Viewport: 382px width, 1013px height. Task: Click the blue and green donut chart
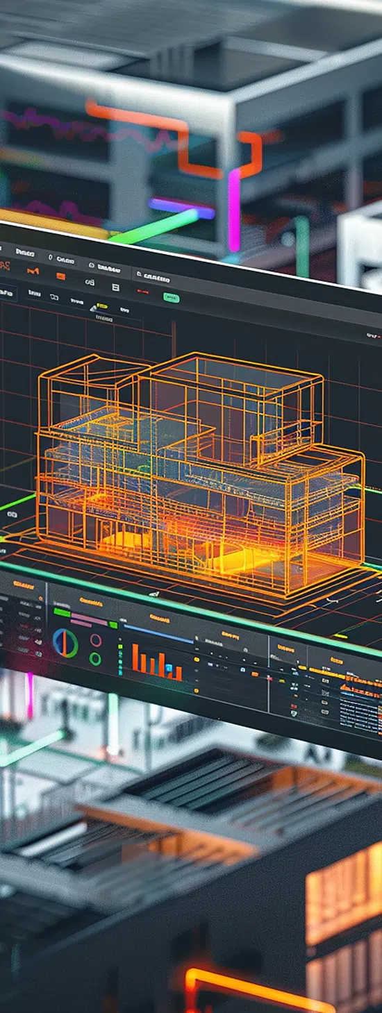tap(65, 642)
